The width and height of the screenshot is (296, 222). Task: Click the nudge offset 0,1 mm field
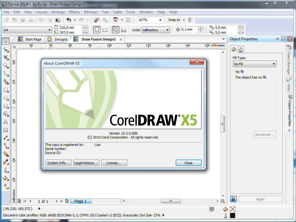pyautogui.click(x=189, y=30)
